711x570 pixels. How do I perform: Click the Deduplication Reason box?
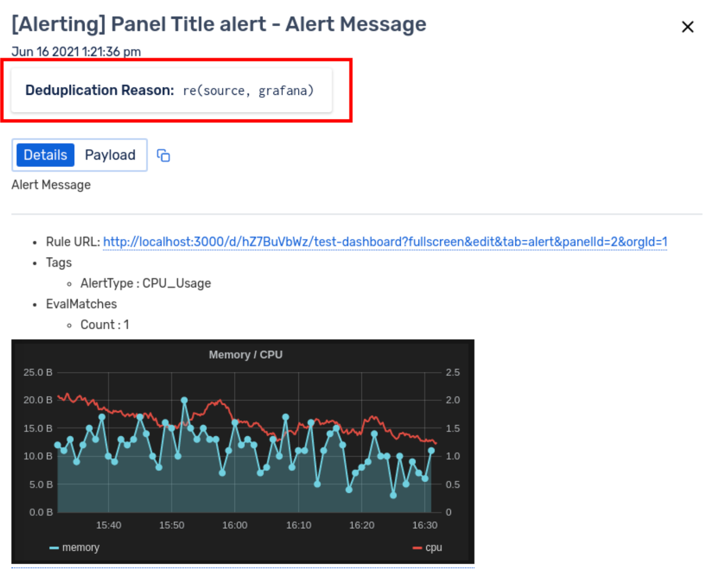(x=172, y=90)
